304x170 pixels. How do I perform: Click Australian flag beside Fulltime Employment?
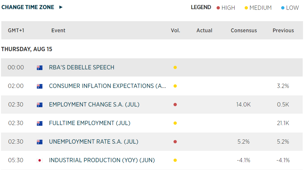coord(40,123)
